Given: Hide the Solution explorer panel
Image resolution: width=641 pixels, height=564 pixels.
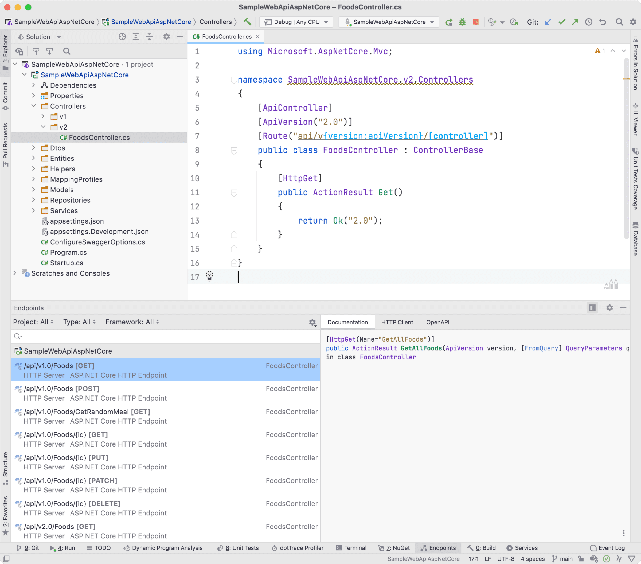Looking at the screenshot, I should point(180,37).
